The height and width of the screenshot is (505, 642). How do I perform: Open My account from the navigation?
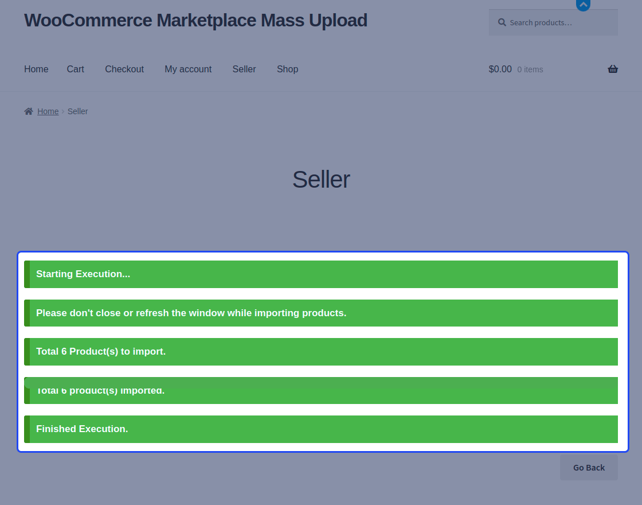point(188,69)
